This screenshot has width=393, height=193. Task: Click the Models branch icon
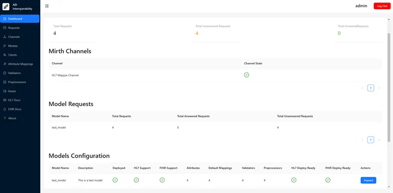point(5,46)
